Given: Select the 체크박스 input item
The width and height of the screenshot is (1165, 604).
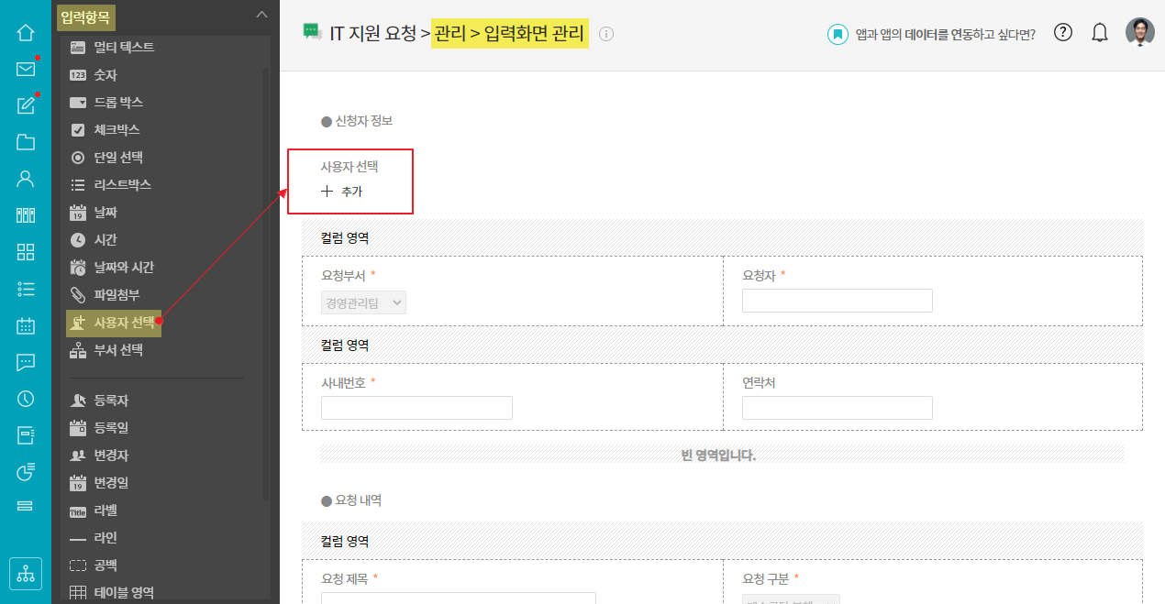Looking at the screenshot, I should 116,130.
